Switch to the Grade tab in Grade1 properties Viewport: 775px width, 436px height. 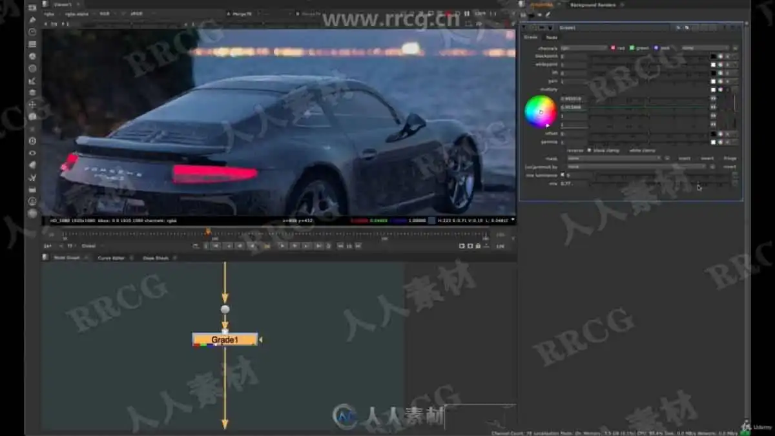531,37
